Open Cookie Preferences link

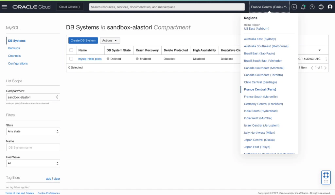click(x=48, y=193)
